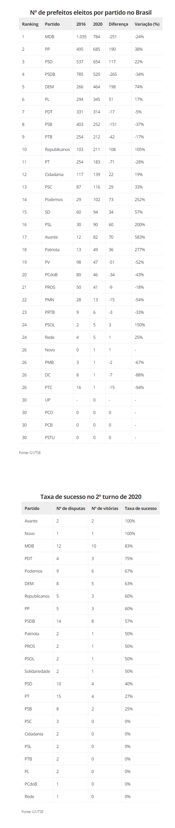Click the first table's Fonte: G1/TSE text
The height and width of the screenshot is (828, 175).
click(30, 452)
